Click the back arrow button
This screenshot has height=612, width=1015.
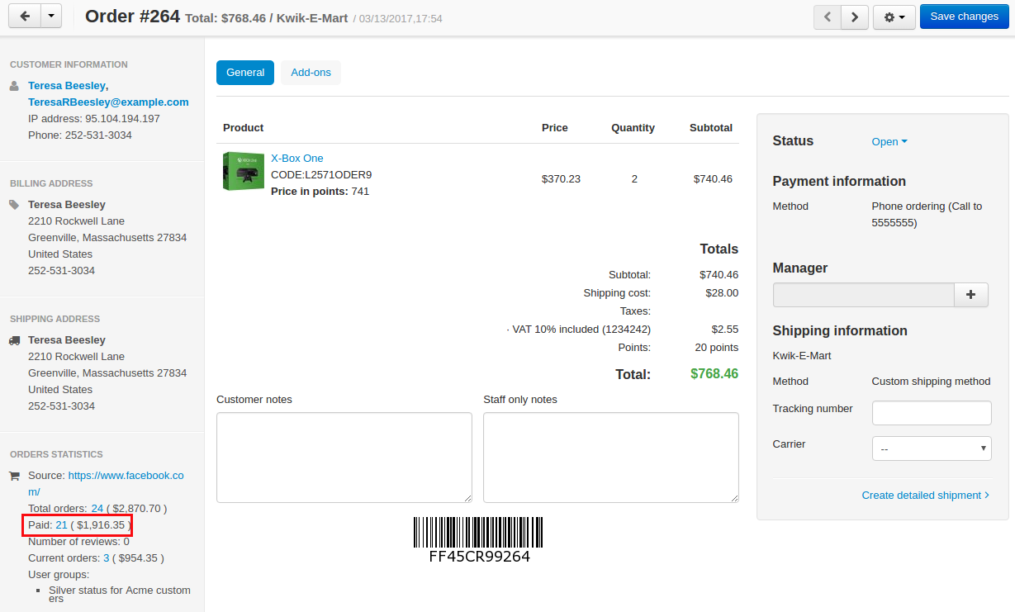point(25,17)
